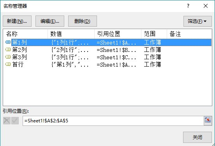215x146 pixels.
Task: Click 工作簿 scope in 第2列 row
Action: point(152,50)
